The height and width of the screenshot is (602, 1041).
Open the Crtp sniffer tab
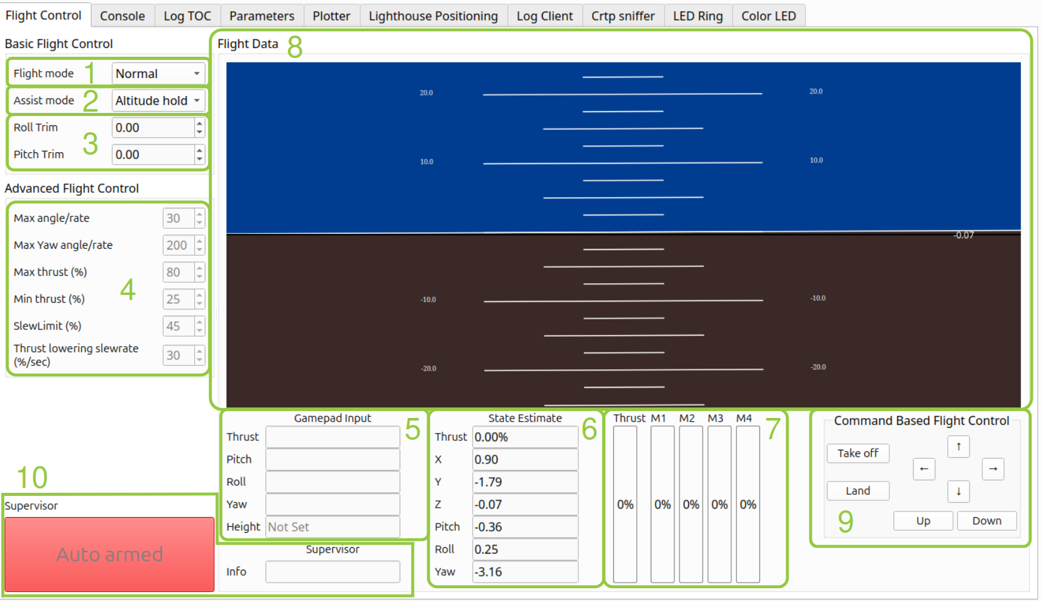(x=623, y=16)
